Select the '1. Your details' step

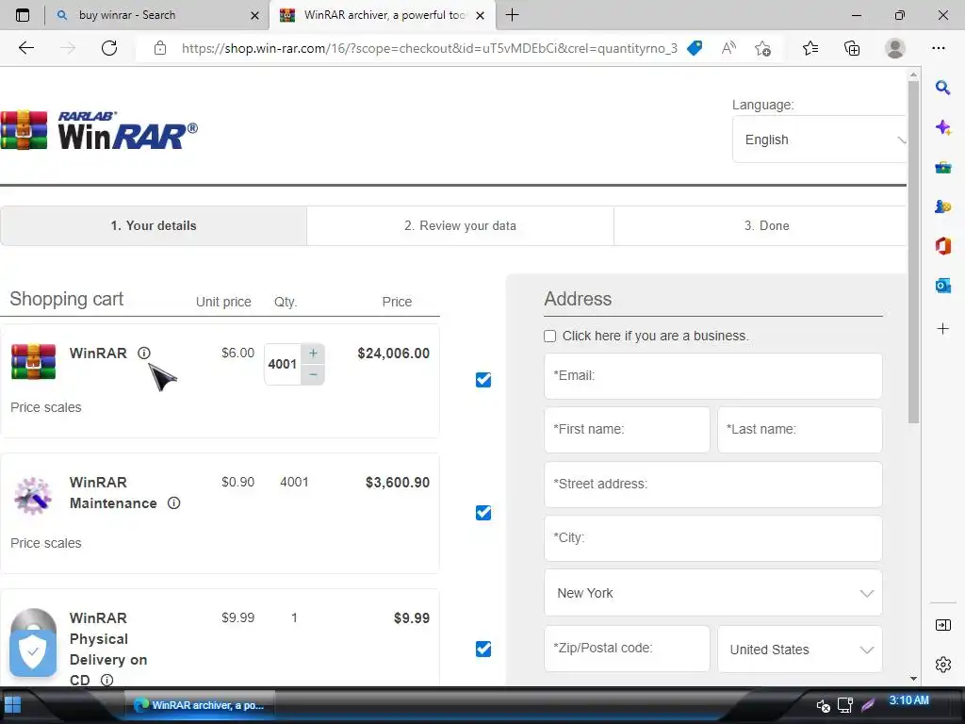pyautogui.click(x=154, y=225)
